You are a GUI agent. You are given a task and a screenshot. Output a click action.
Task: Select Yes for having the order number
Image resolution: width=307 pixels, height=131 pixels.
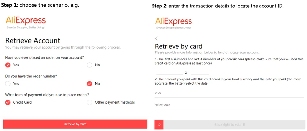click(8, 84)
